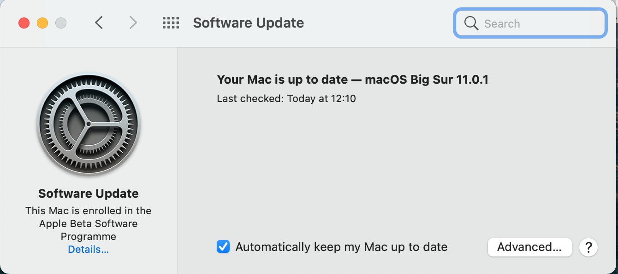Close the Software Update window
Image resolution: width=618 pixels, height=274 pixels.
pos(24,23)
